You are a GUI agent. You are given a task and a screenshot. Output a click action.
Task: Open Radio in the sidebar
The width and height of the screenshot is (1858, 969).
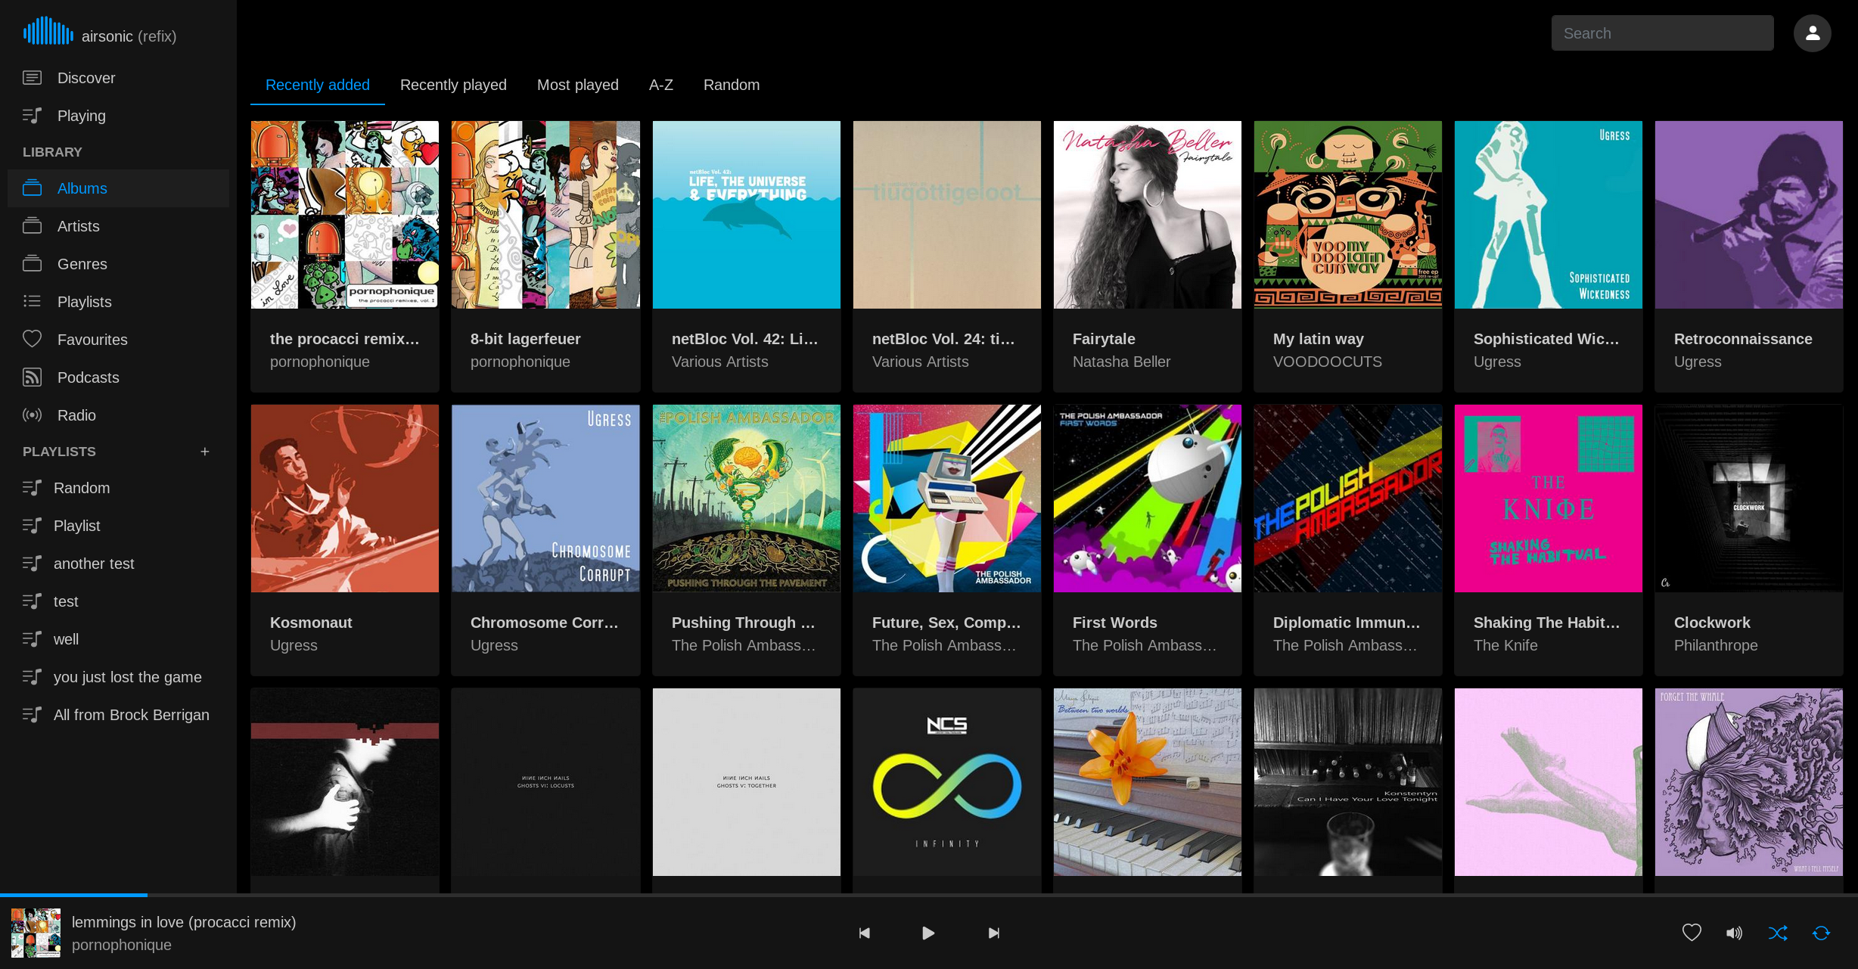[76, 415]
